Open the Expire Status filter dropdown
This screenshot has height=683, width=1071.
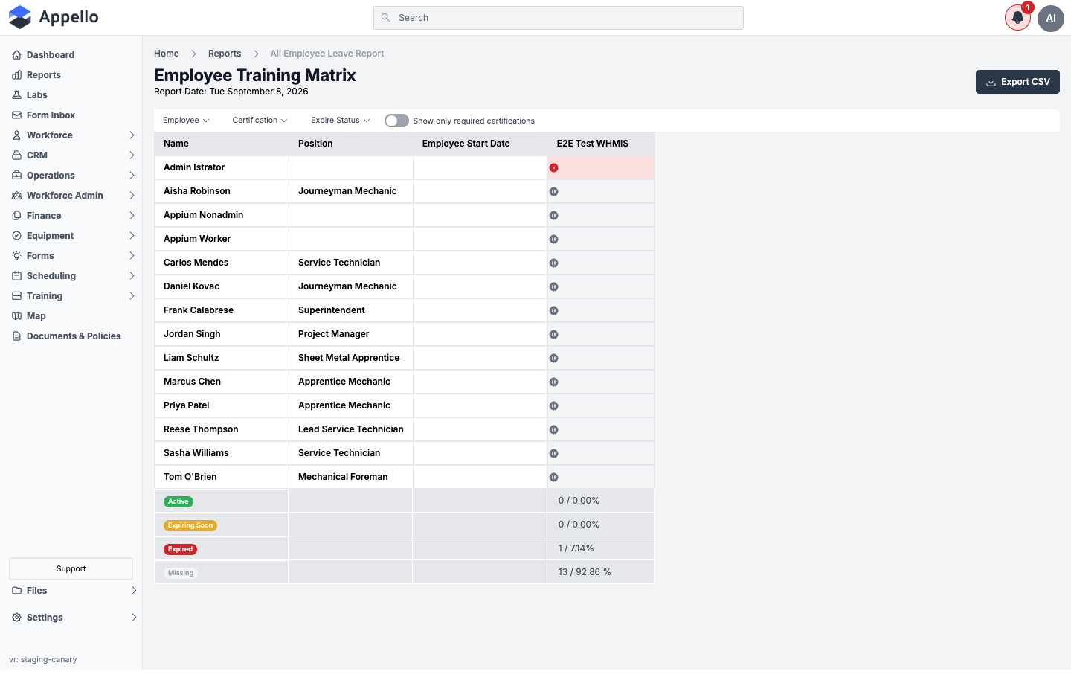(x=340, y=121)
